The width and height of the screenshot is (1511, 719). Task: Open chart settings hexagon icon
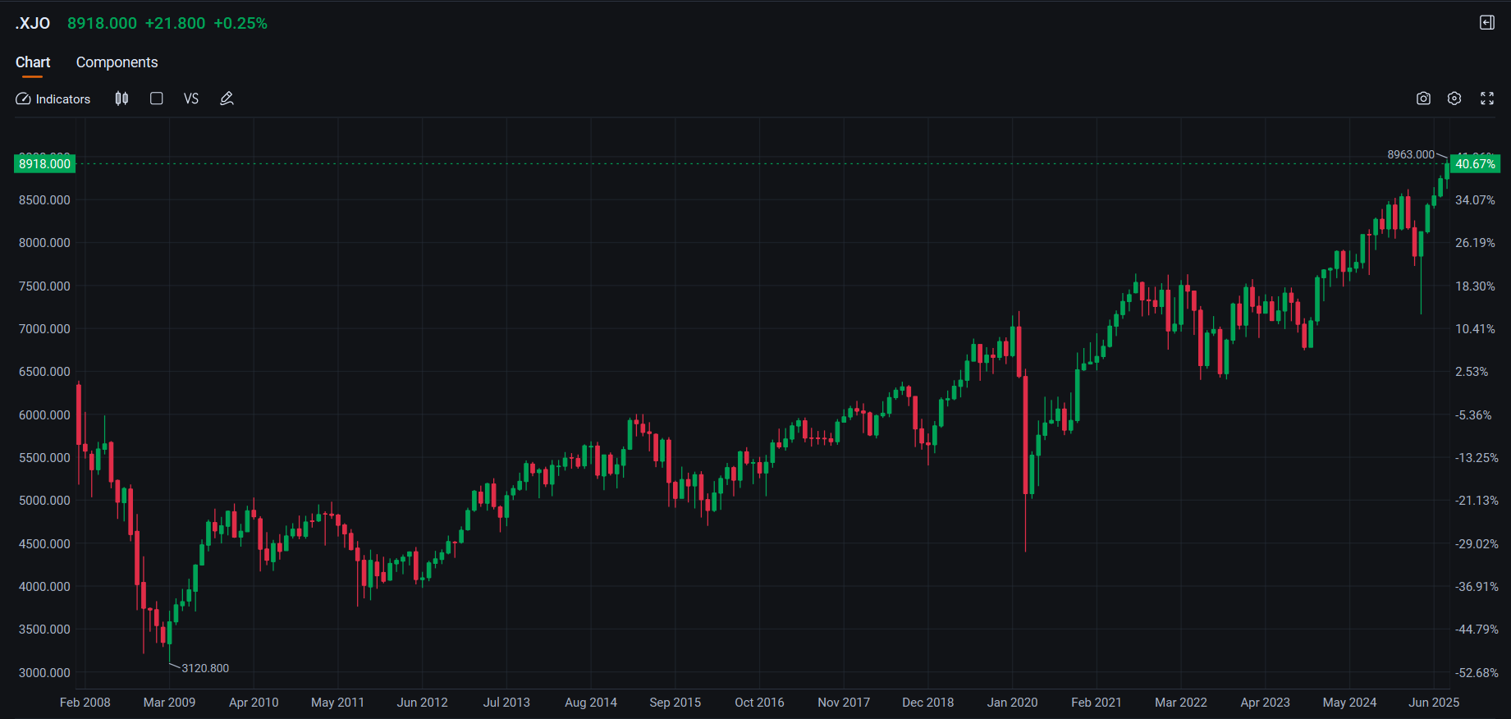(1454, 98)
